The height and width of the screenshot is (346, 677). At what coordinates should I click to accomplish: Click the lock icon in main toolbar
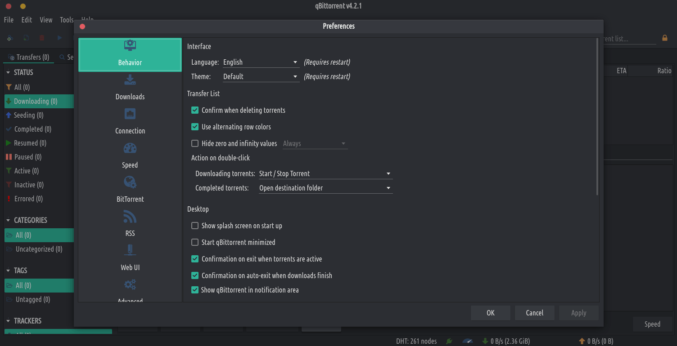tap(664, 38)
